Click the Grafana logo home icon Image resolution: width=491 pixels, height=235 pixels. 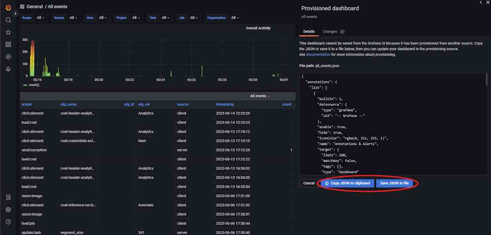pos(8,7)
